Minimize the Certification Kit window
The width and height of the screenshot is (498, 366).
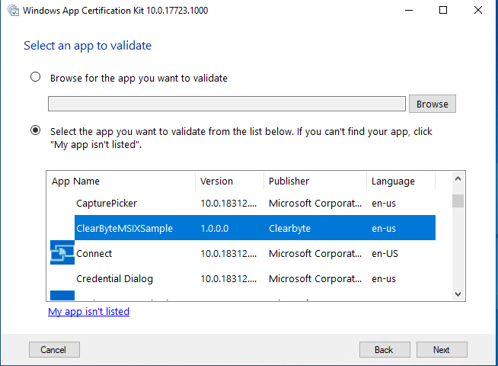pyautogui.click(x=409, y=10)
